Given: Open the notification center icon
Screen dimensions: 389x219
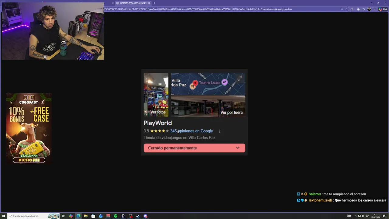Looking at the screenshot, I should [x=384, y=216].
